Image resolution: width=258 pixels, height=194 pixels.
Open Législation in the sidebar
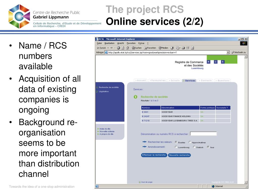point(104,91)
